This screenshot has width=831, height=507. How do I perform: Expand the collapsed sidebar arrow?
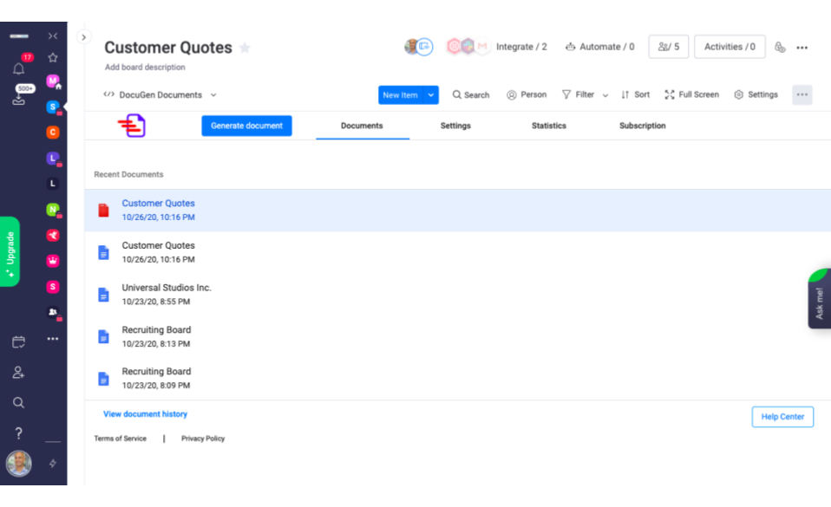click(x=83, y=37)
